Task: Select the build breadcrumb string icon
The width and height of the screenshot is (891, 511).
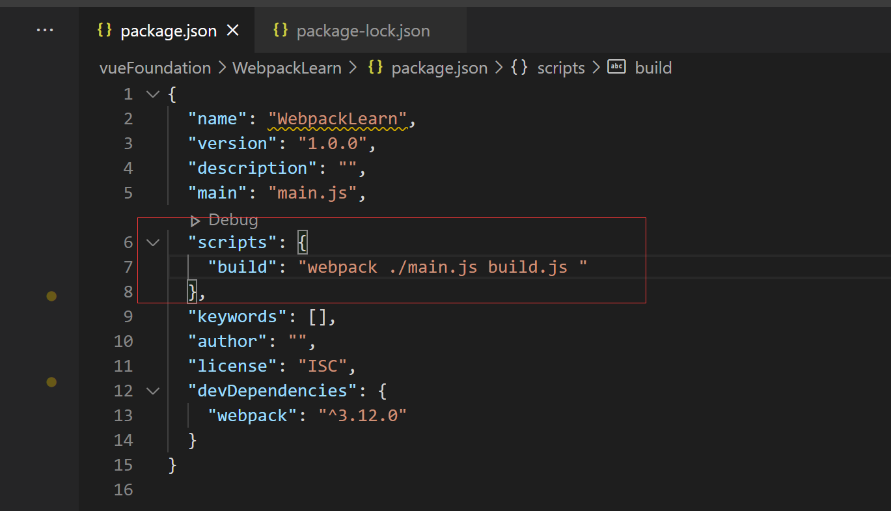Action: 616,67
